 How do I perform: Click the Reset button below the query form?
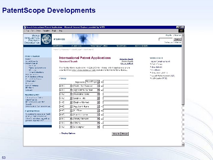point(125,134)
